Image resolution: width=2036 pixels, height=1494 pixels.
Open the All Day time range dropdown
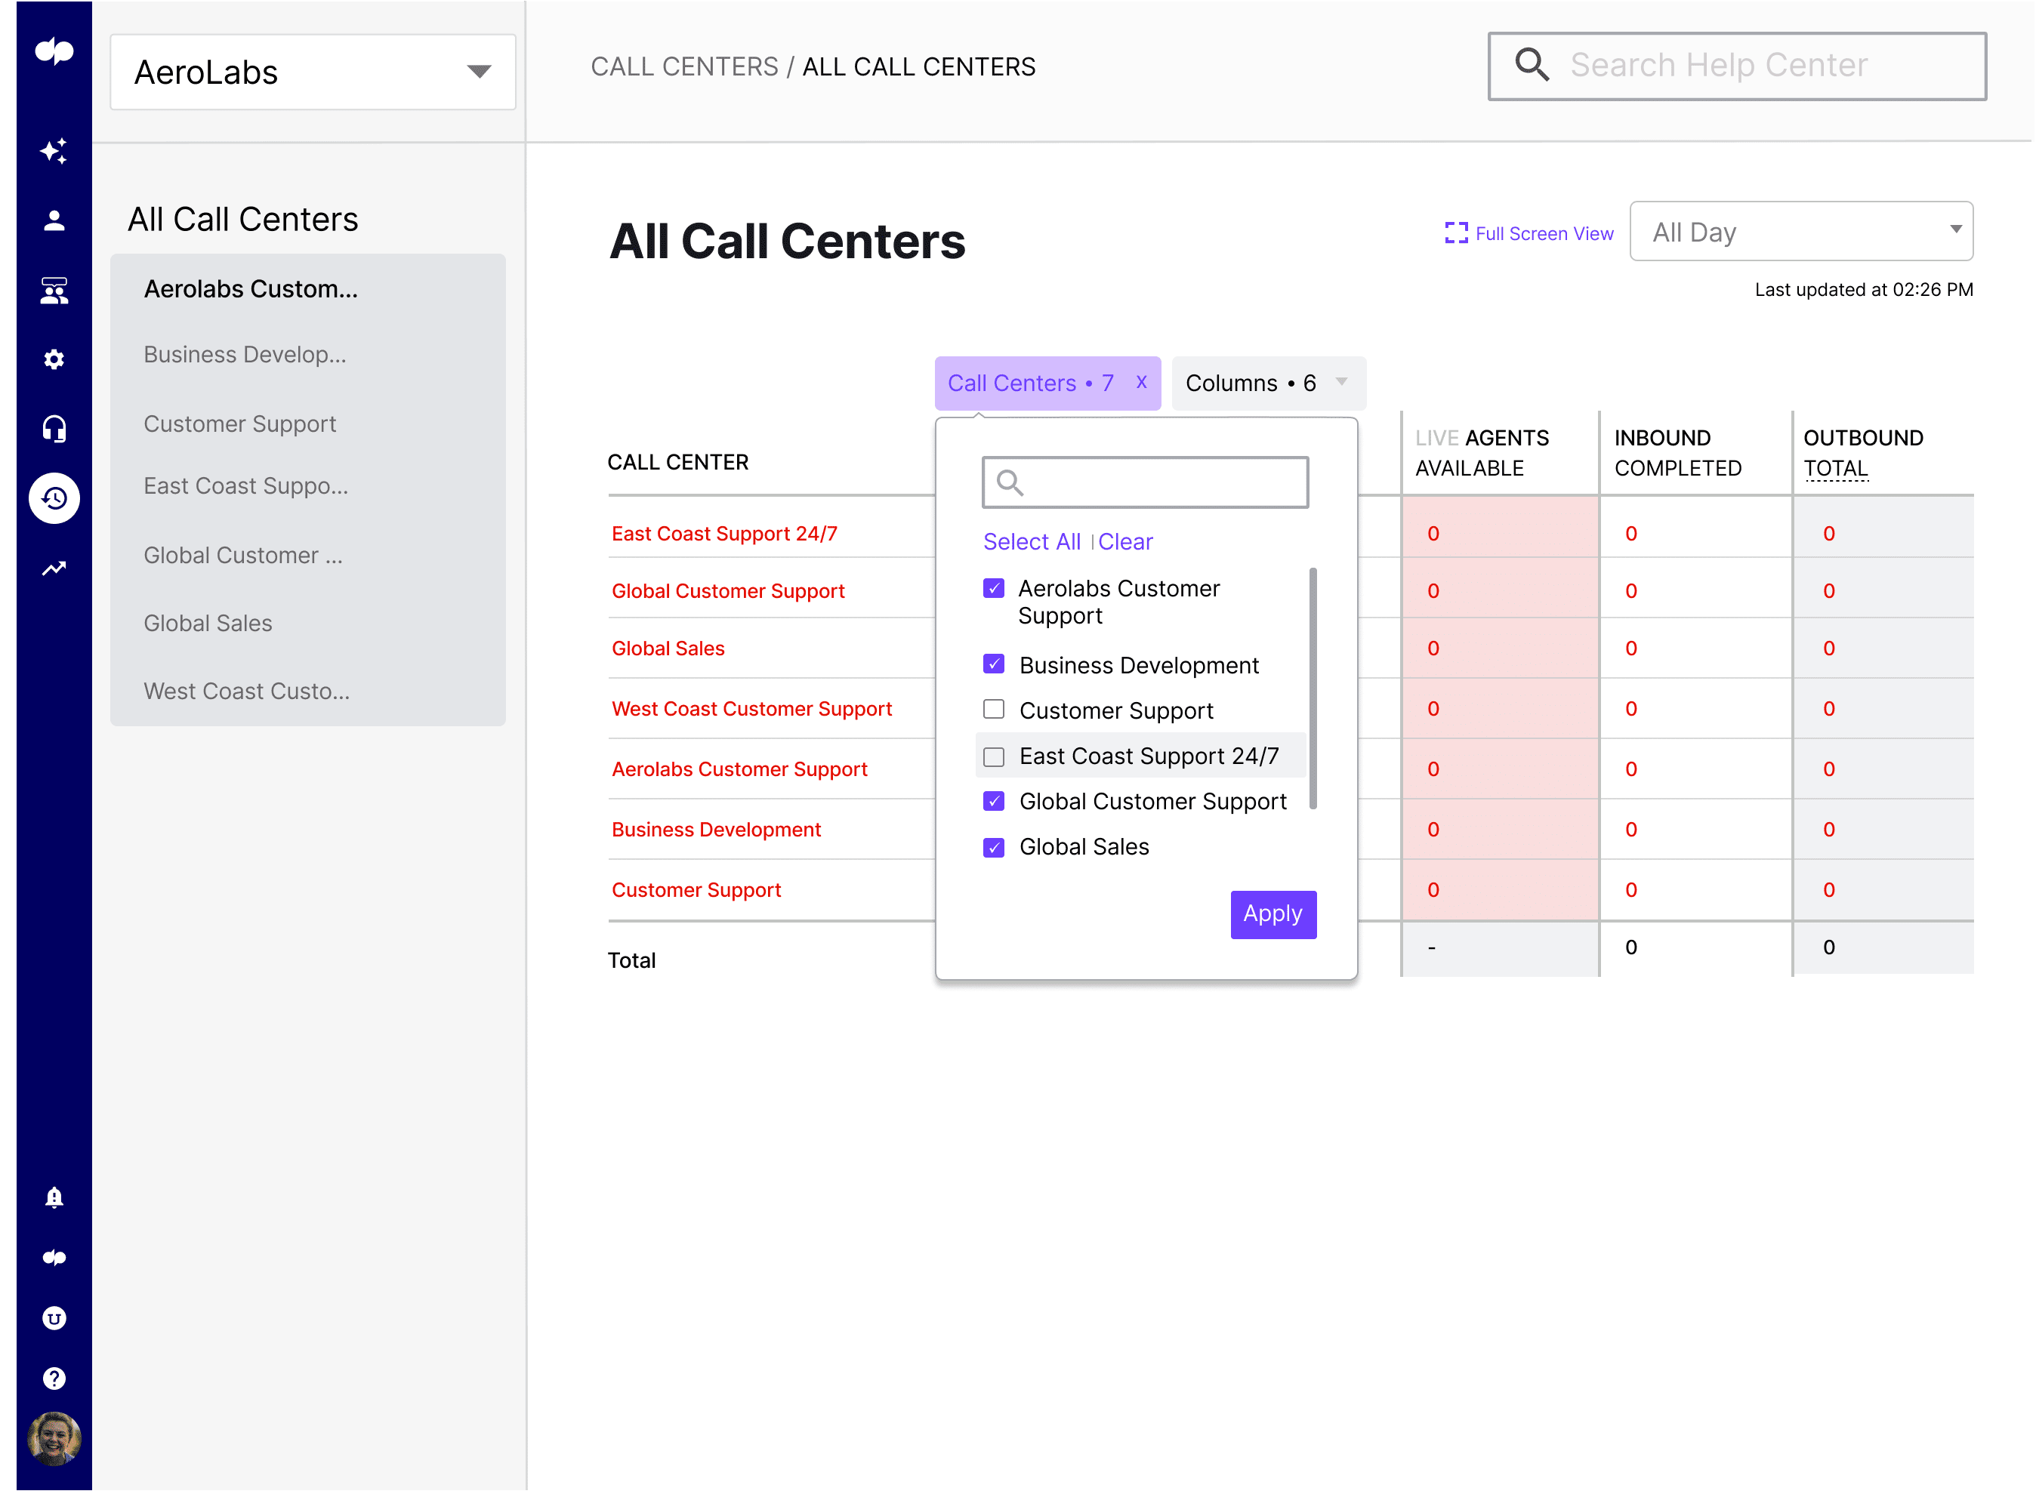click(x=1801, y=232)
